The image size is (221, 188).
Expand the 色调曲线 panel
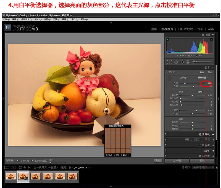pyautogui.click(x=213, y=134)
